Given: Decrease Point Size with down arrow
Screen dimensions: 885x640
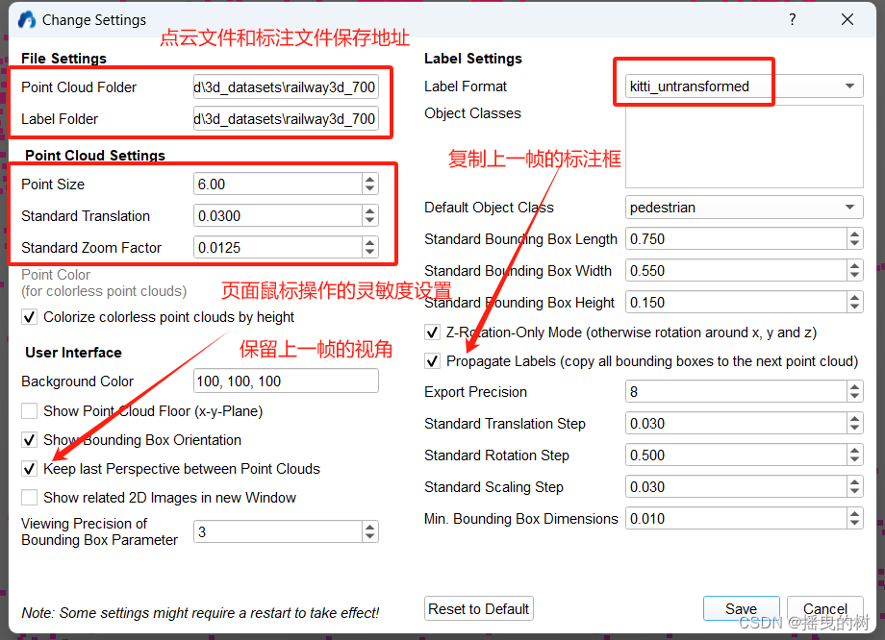Looking at the screenshot, I should [x=369, y=189].
